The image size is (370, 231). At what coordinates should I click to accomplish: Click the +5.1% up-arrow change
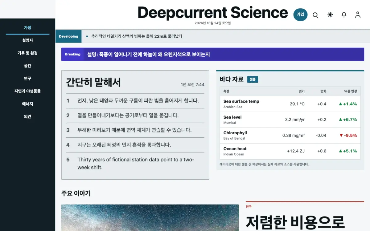pos(348,151)
